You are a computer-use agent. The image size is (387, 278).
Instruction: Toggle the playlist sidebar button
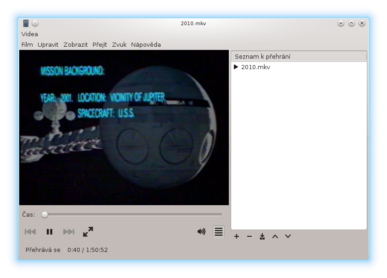pos(219,232)
